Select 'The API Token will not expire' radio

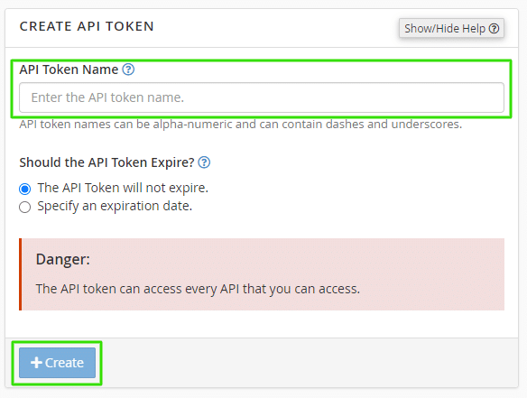[x=25, y=189]
